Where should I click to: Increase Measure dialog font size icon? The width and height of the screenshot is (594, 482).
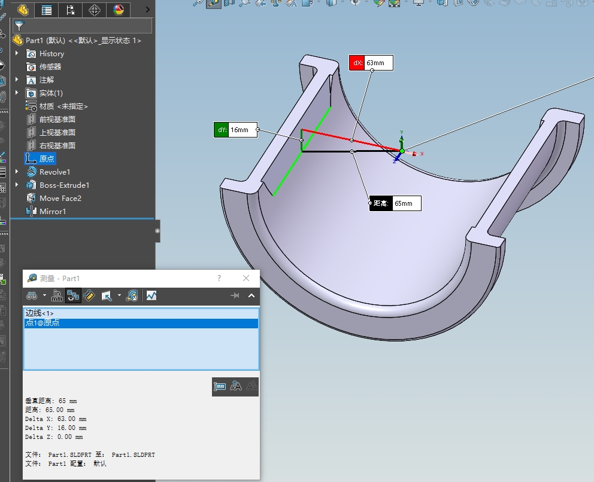(236, 386)
